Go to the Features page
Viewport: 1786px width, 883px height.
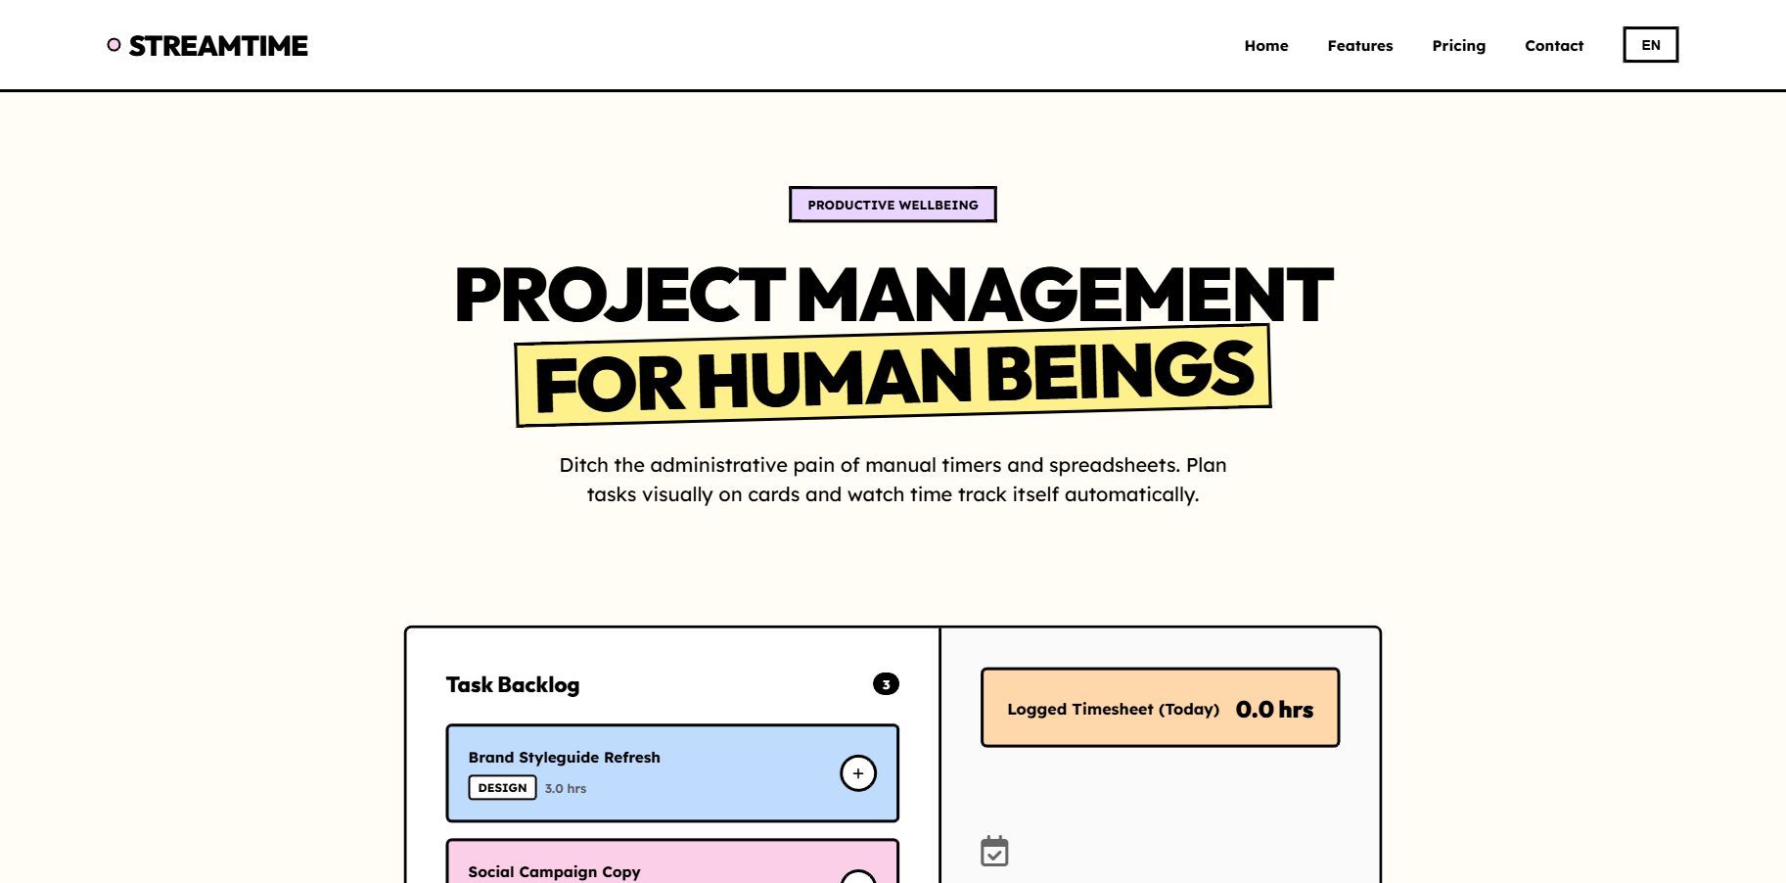pyautogui.click(x=1360, y=46)
